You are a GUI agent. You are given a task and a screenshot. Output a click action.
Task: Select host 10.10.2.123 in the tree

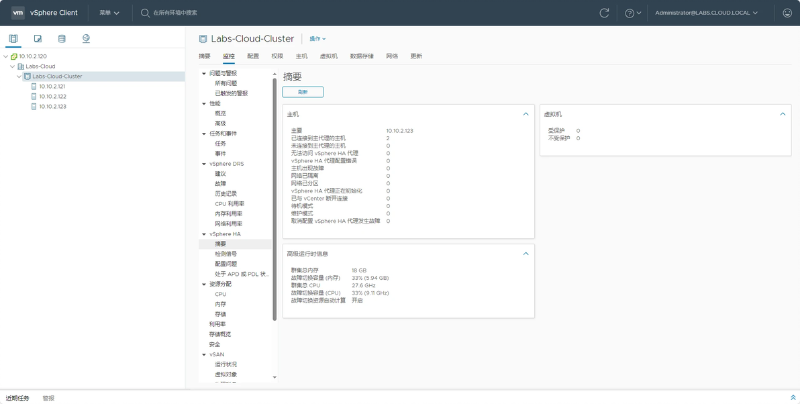tap(52, 107)
